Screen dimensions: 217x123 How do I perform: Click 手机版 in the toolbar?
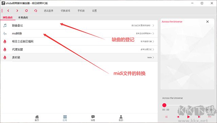pyautogui.click(x=81, y=11)
